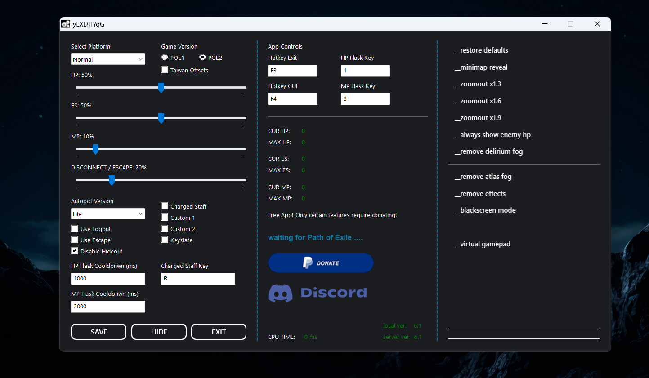649x378 pixels.
Task: Click the app icon in the title bar
Action: pos(66,24)
